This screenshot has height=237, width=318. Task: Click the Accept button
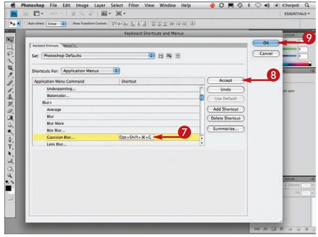(226, 80)
